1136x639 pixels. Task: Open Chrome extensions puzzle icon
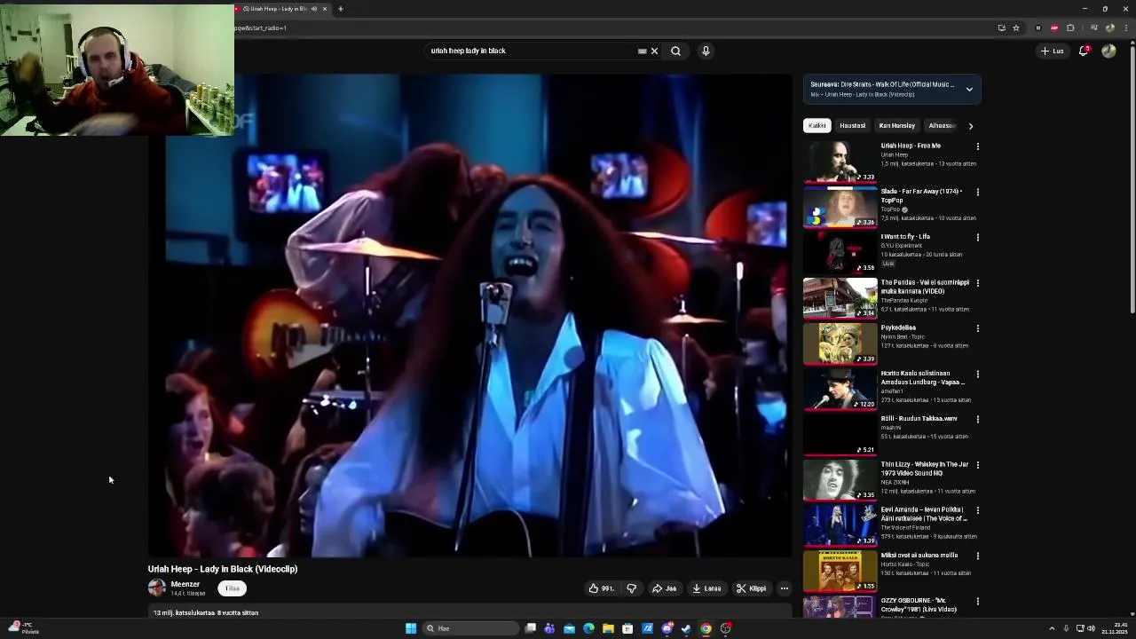pyautogui.click(x=1070, y=28)
